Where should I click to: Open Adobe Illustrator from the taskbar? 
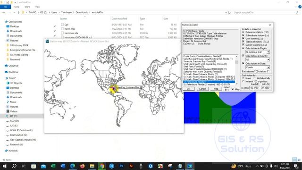(131, 166)
